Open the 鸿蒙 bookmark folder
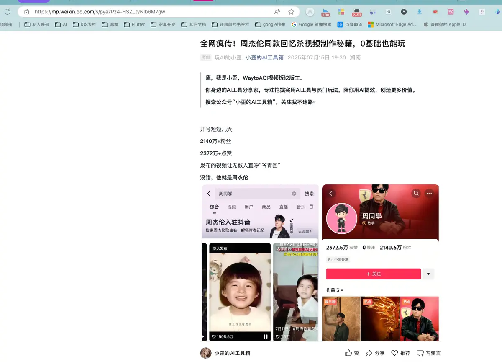This screenshot has height=362, width=502. pos(110,25)
